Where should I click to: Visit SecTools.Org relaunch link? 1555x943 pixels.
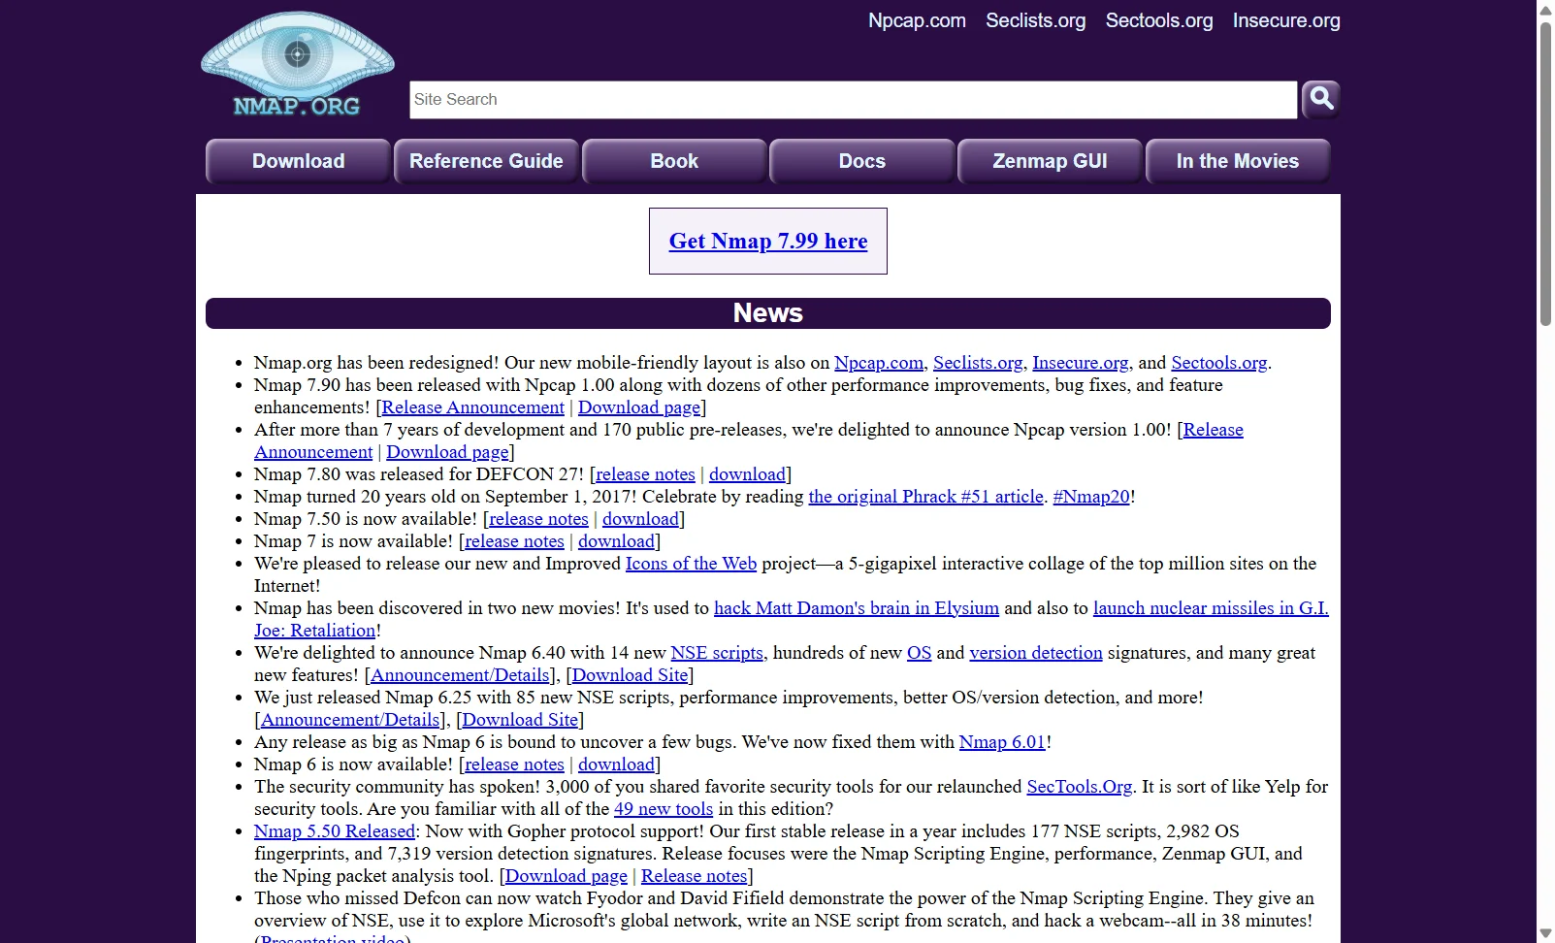(x=1080, y=787)
